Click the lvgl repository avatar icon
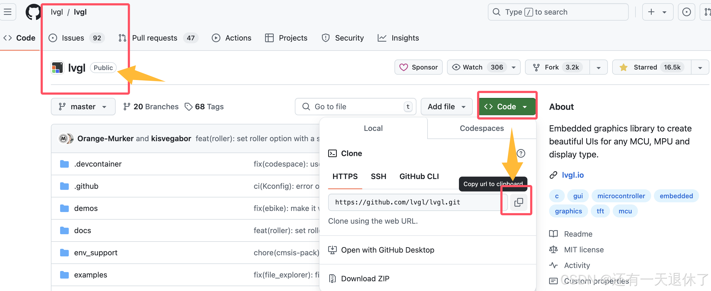The image size is (711, 291). pos(57,68)
